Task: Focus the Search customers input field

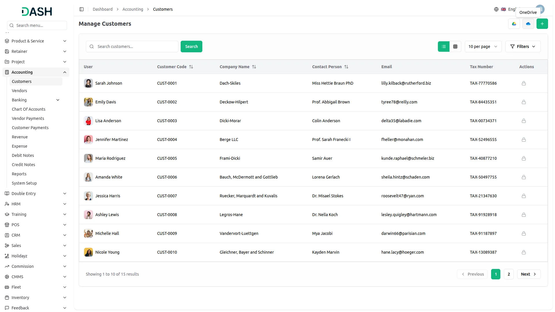Action: tap(136, 47)
